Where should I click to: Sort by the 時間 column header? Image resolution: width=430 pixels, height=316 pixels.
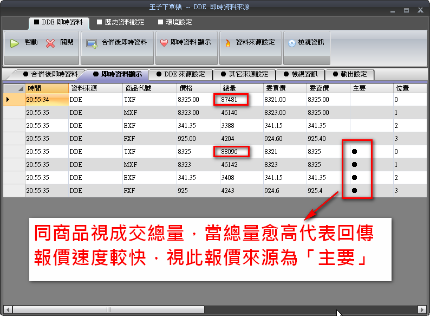[47, 88]
